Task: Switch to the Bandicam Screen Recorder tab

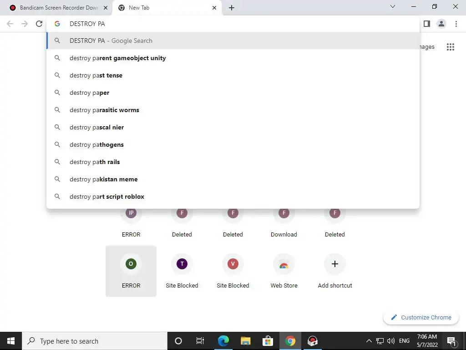Action: tap(58, 8)
